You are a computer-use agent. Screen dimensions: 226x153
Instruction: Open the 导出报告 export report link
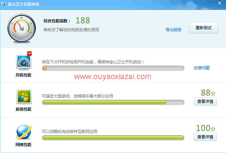174,30
